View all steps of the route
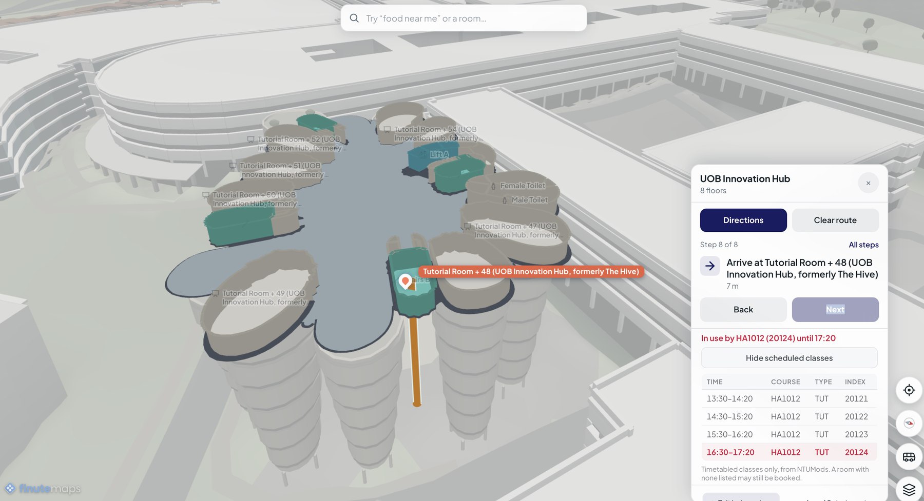 pyautogui.click(x=863, y=245)
